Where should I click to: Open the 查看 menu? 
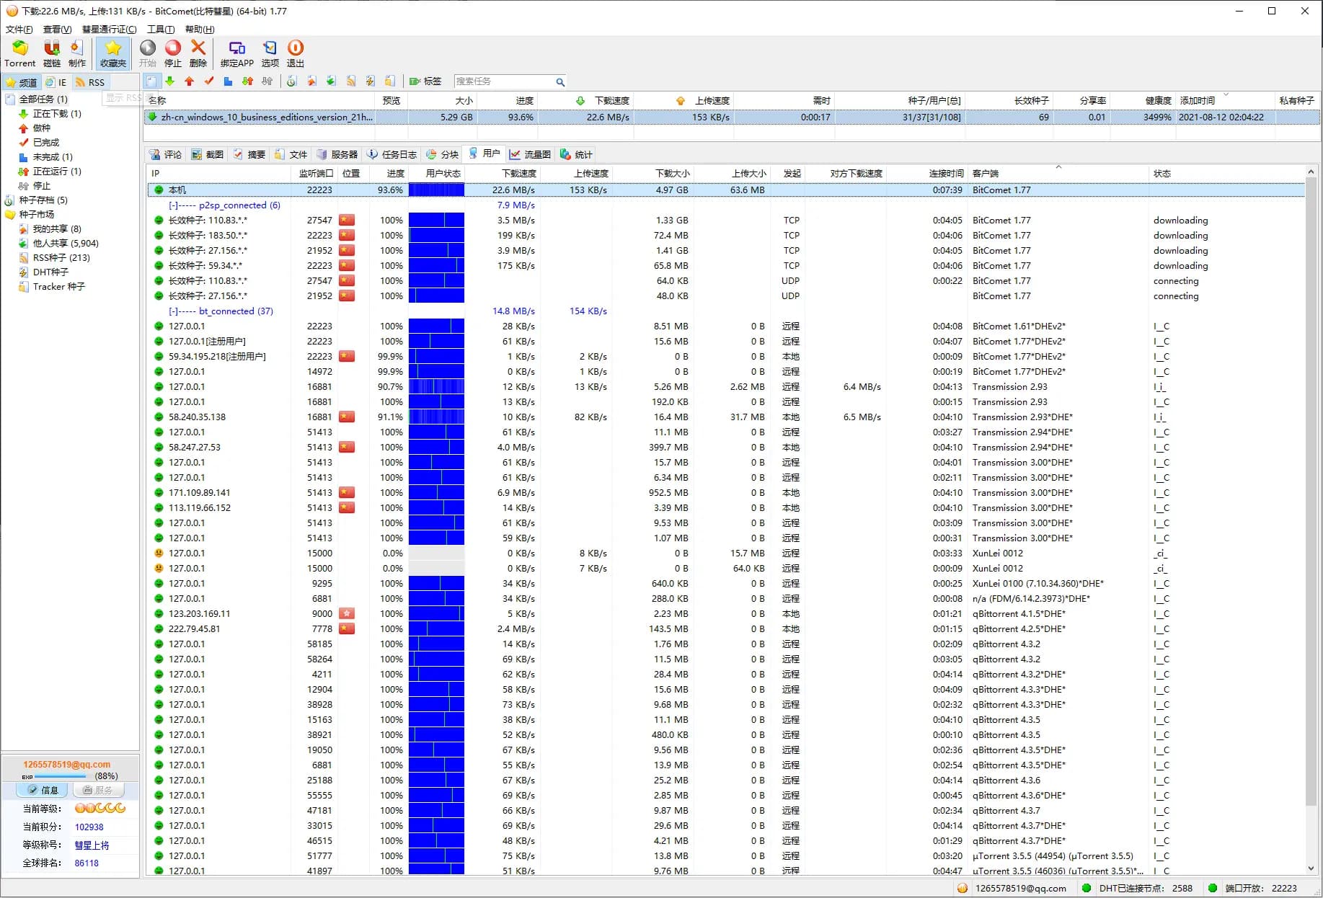[57, 30]
